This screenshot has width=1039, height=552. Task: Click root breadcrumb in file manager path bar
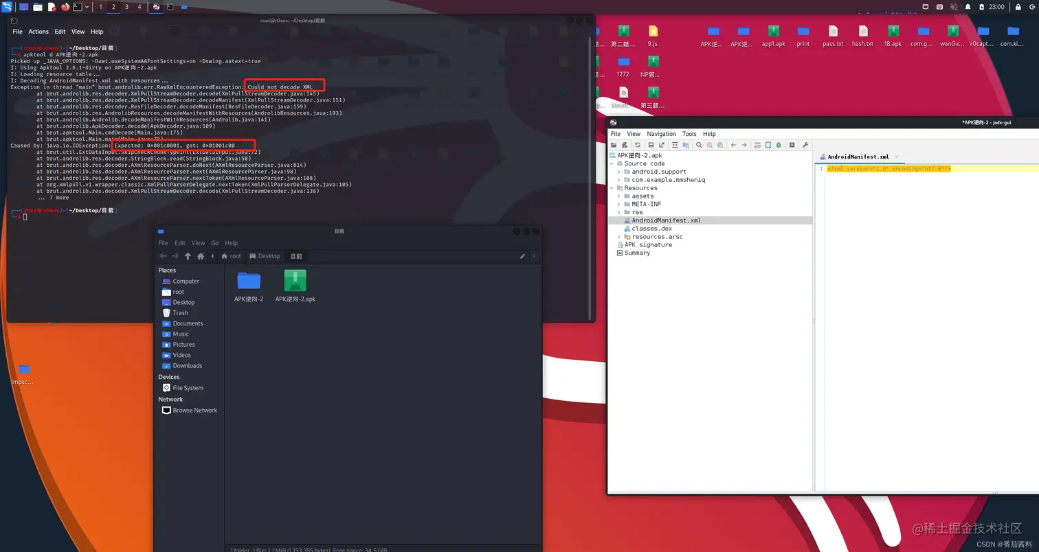click(232, 256)
